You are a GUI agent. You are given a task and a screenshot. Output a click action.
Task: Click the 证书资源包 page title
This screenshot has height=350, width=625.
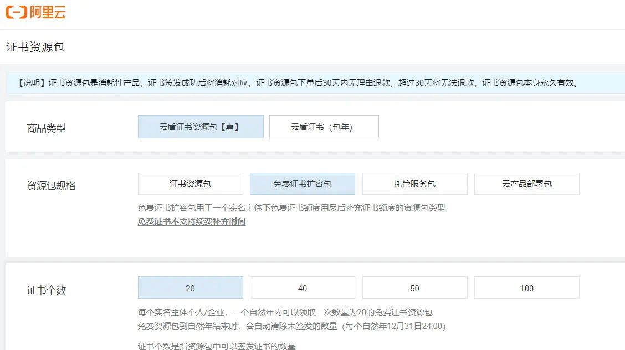click(35, 47)
